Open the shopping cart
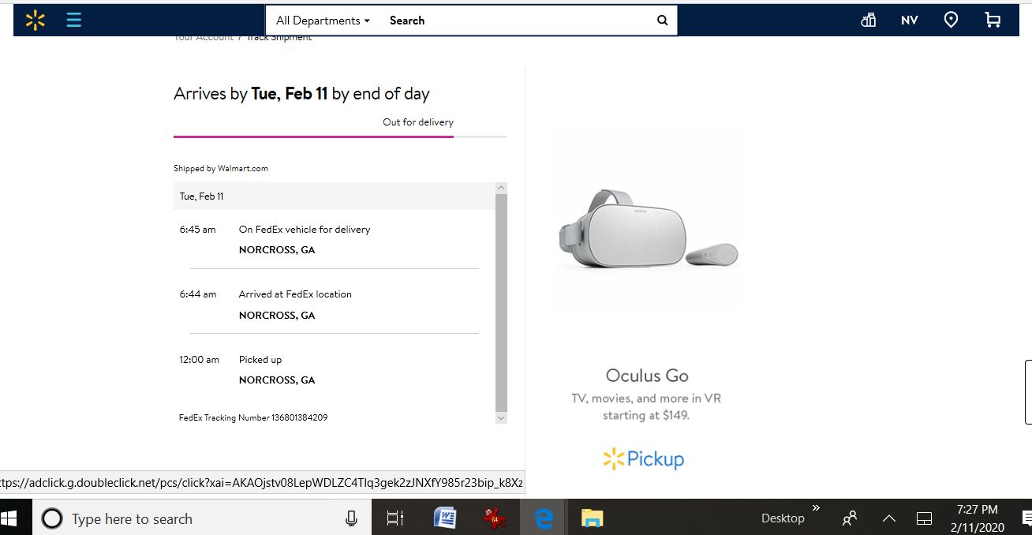This screenshot has width=1032, height=535. click(993, 21)
